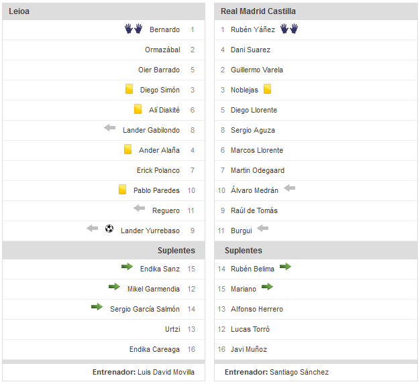
Task: Select the Leioa team header
Action: (104, 11)
